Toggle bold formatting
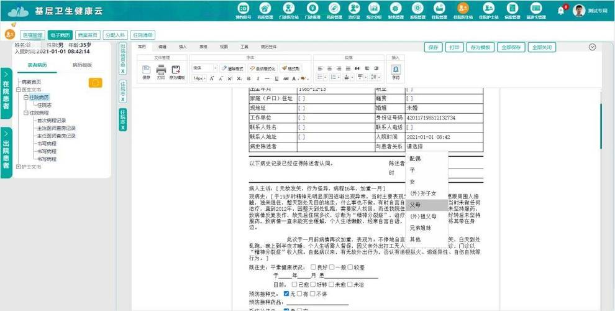Screen dimensions: 615x311 coord(248,78)
